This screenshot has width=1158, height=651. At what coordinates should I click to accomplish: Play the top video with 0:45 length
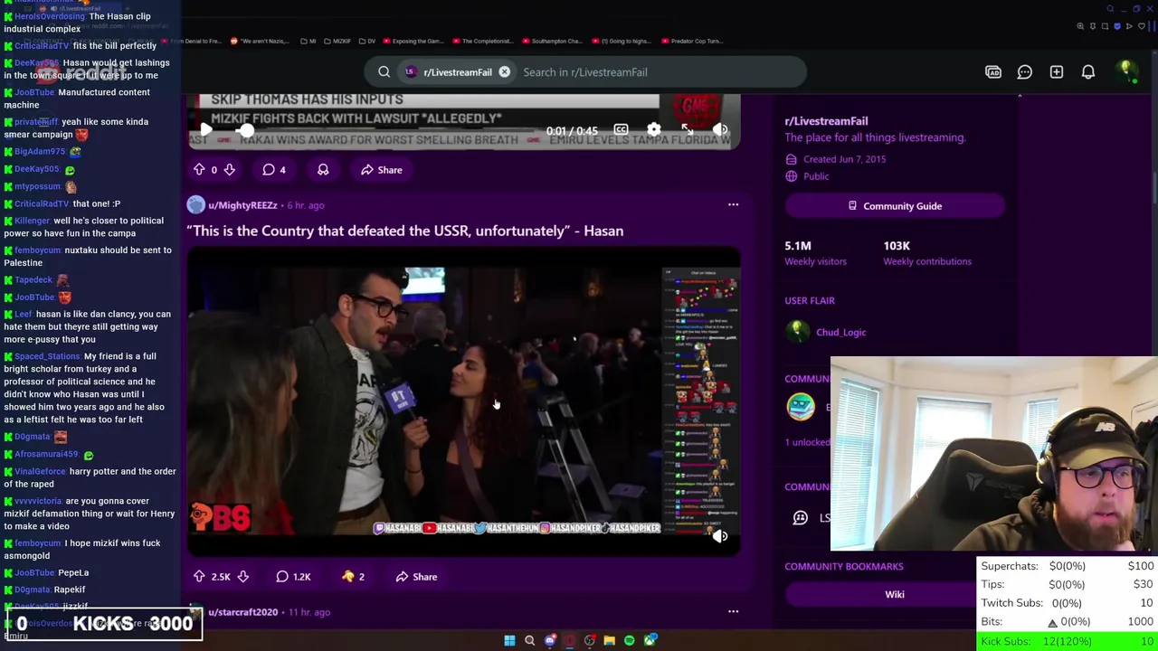(205, 130)
